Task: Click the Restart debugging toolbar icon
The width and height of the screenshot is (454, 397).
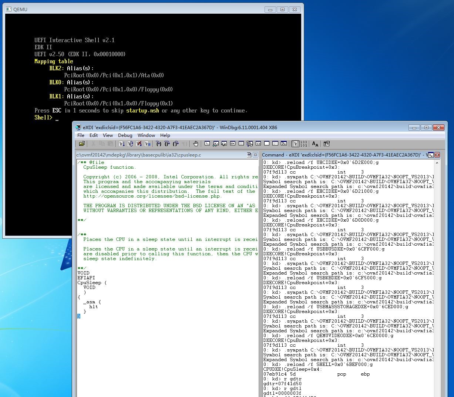Action: click(x=130, y=144)
